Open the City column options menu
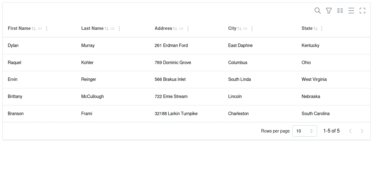This screenshot has width=373, height=196. 252,28
